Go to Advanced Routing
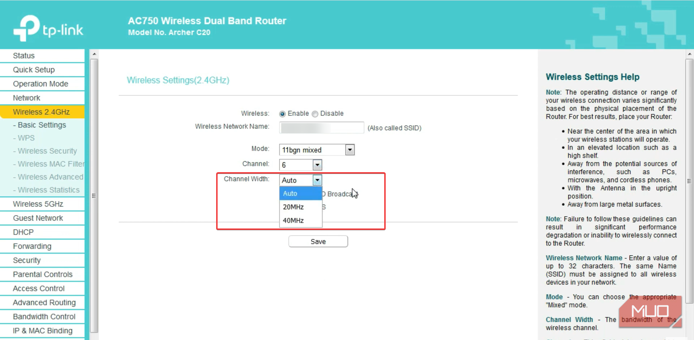The height and width of the screenshot is (340, 694). pos(42,302)
